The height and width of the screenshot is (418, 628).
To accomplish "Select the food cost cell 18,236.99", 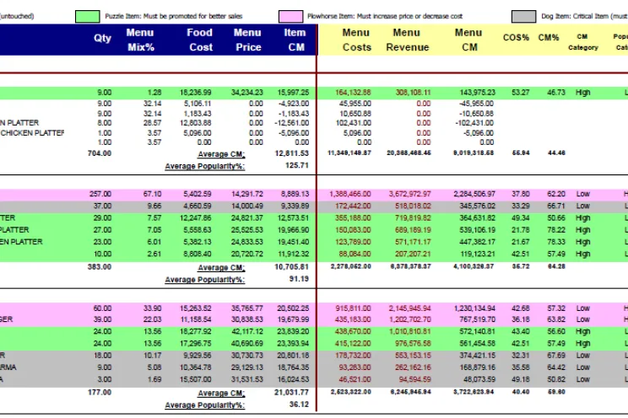I will tap(196, 93).
